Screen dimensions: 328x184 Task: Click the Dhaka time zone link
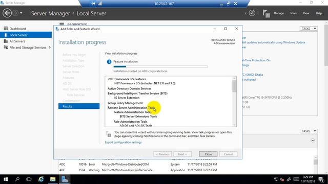253,75
